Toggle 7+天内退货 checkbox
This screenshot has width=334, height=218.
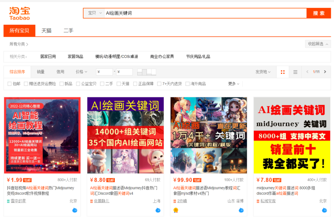click(x=159, y=84)
